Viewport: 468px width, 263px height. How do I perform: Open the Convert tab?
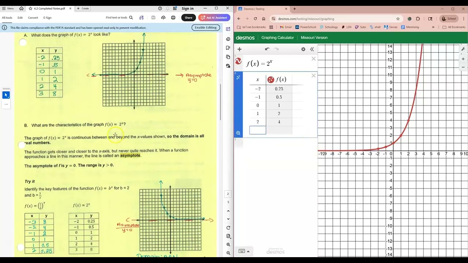[33, 18]
